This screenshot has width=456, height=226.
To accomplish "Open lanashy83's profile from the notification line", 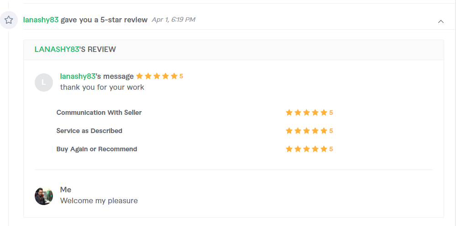I will [x=41, y=20].
